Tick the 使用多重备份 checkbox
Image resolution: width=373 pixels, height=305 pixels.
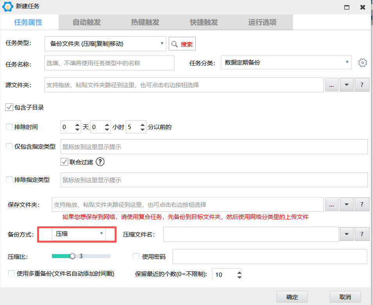pyautogui.click(x=12, y=274)
